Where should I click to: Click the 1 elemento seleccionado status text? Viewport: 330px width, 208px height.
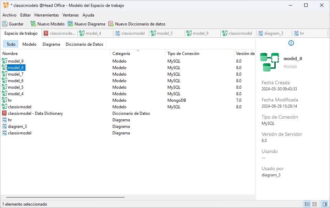[x=25, y=204]
